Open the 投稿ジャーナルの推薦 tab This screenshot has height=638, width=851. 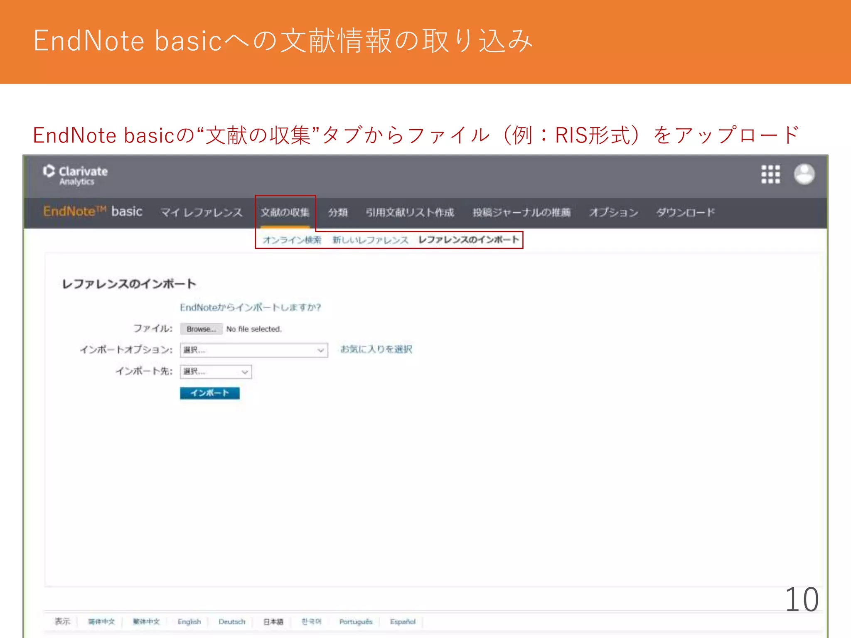tap(521, 213)
